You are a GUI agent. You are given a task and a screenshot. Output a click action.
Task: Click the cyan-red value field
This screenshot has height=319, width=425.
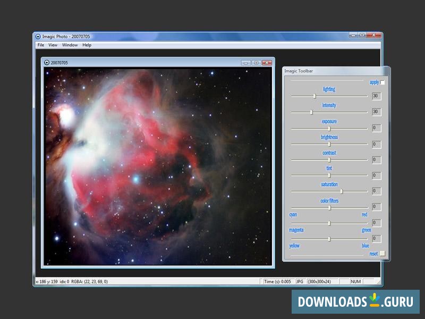click(x=377, y=223)
